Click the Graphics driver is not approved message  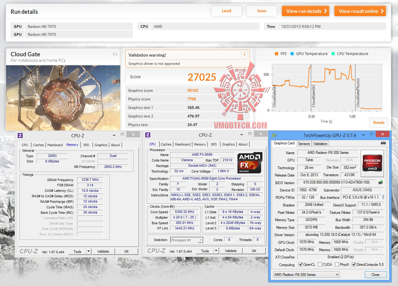coord(154,64)
